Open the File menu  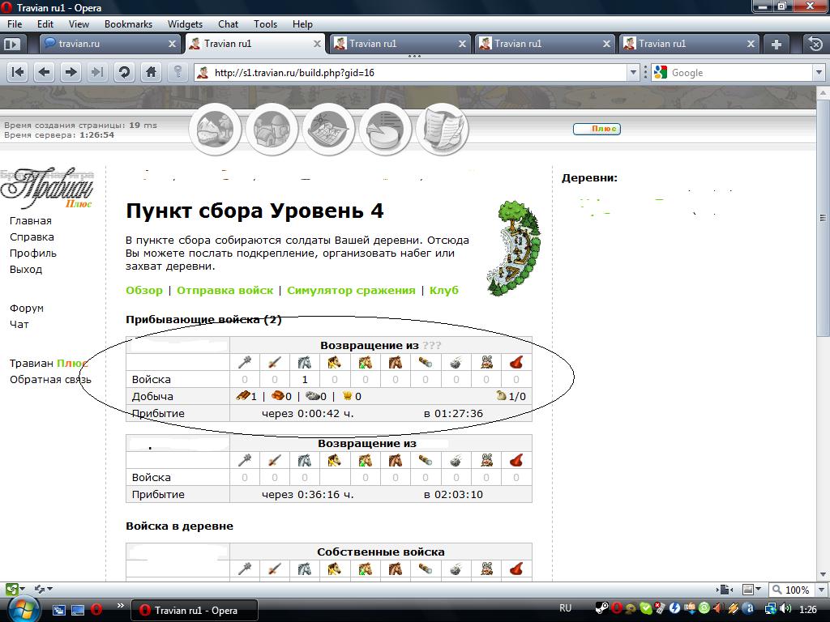point(15,23)
